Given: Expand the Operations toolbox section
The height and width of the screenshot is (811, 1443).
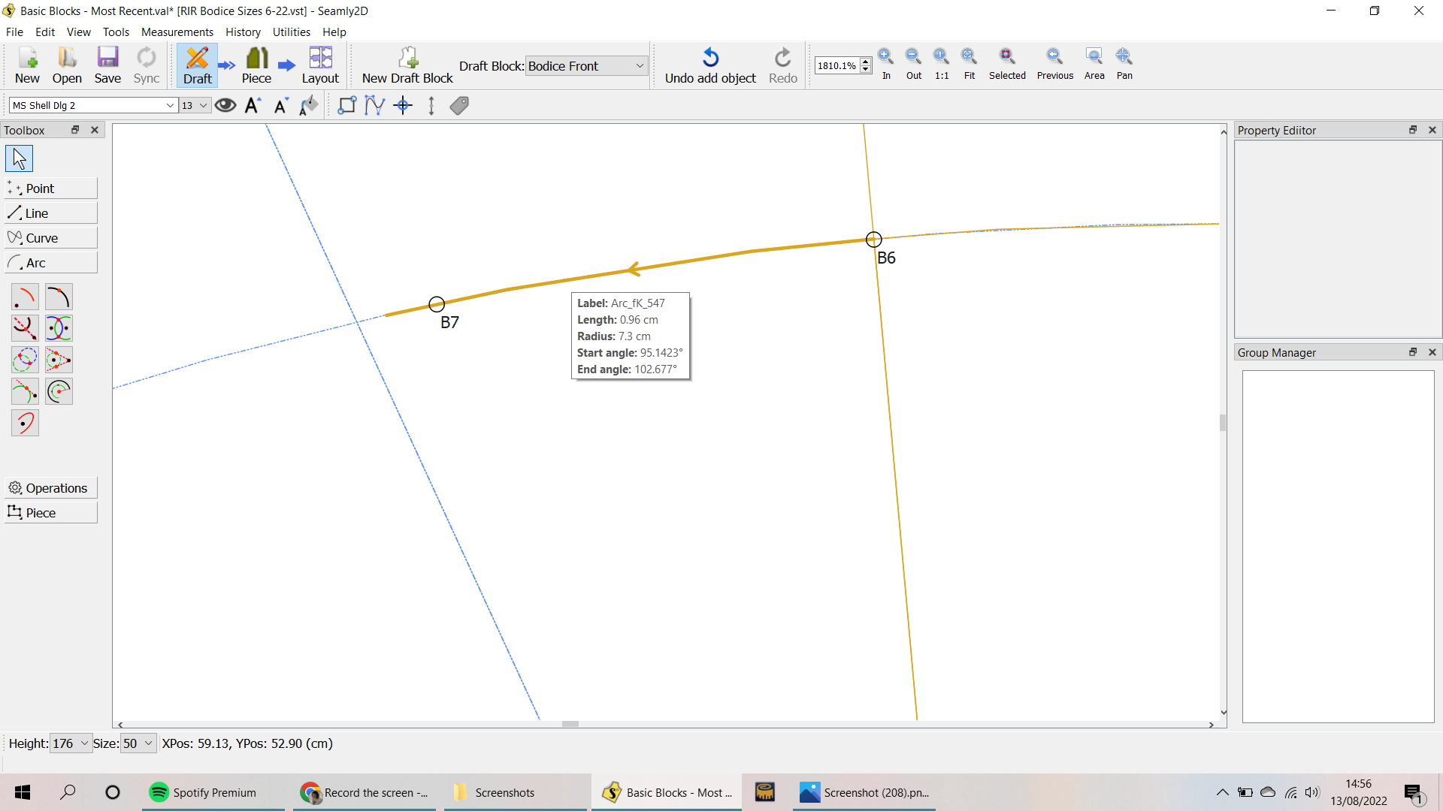Looking at the screenshot, I should [x=51, y=488].
